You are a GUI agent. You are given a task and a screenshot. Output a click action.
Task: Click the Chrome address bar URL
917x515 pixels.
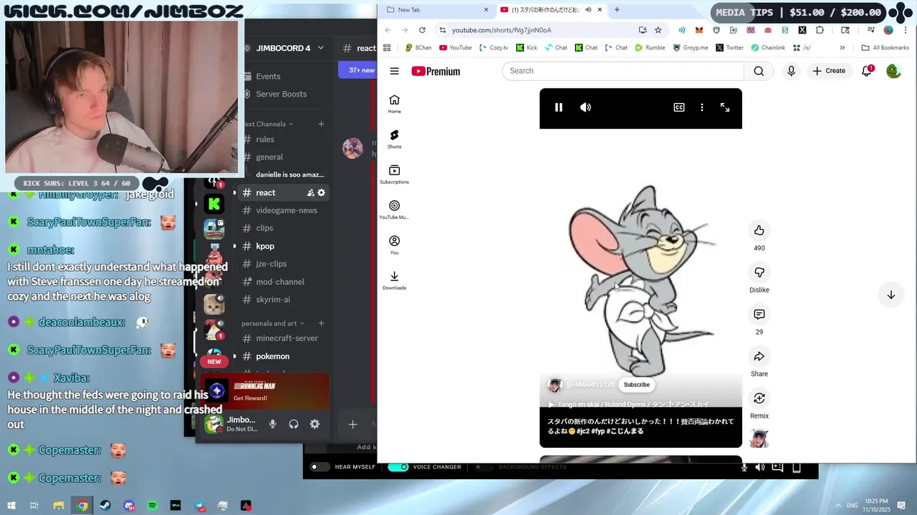pyautogui.click(x=501, y=30)
